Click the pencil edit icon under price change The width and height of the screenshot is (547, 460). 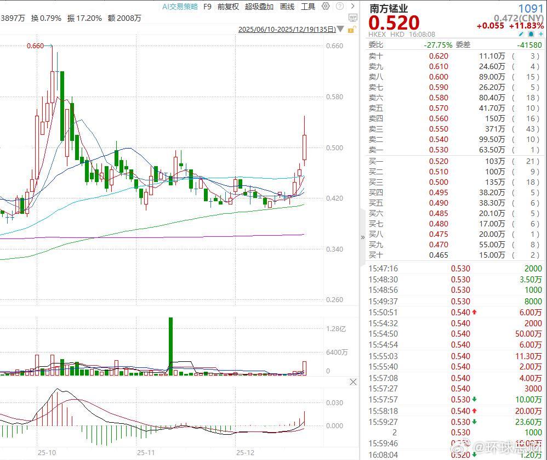click(521, 34)
